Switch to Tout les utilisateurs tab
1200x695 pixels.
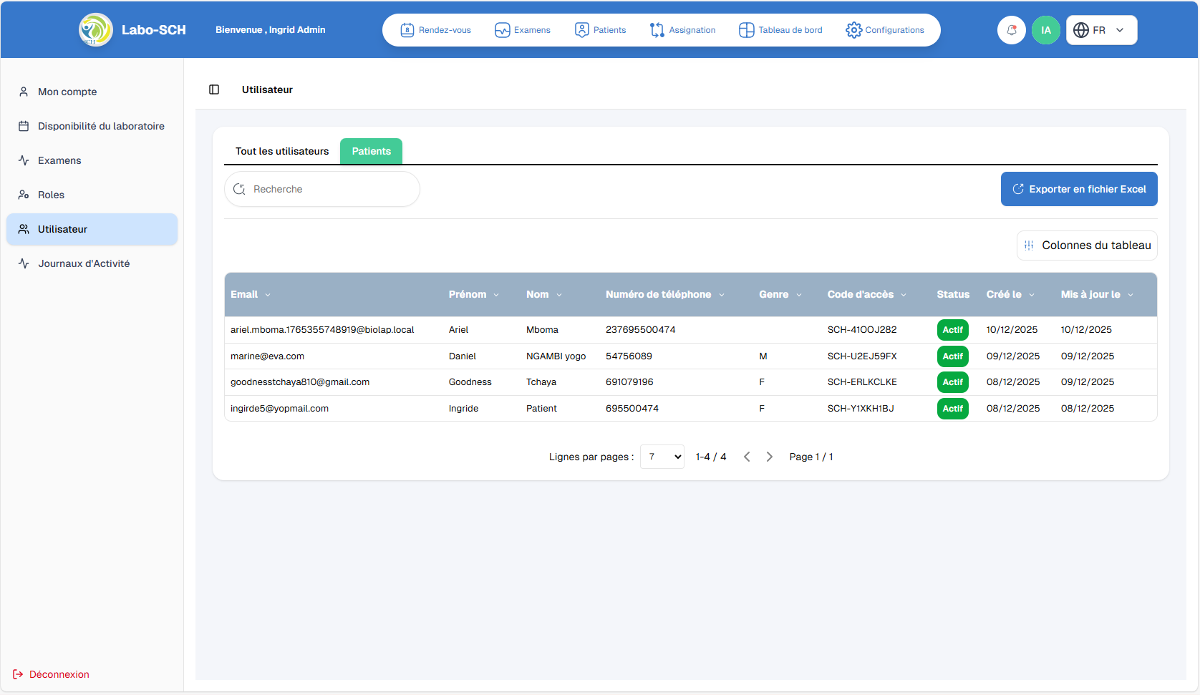[x=282, y=151]
